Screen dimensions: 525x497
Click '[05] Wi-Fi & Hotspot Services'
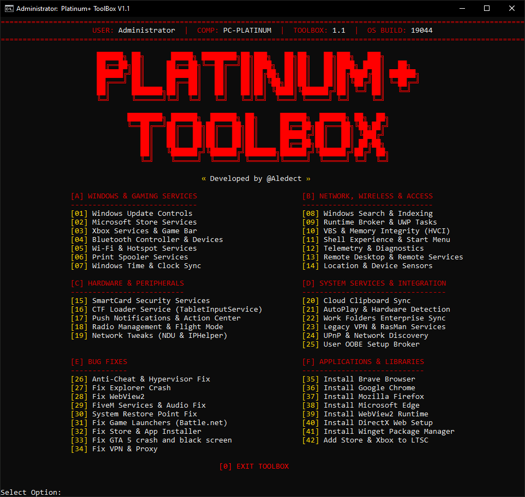pos(134,248)
